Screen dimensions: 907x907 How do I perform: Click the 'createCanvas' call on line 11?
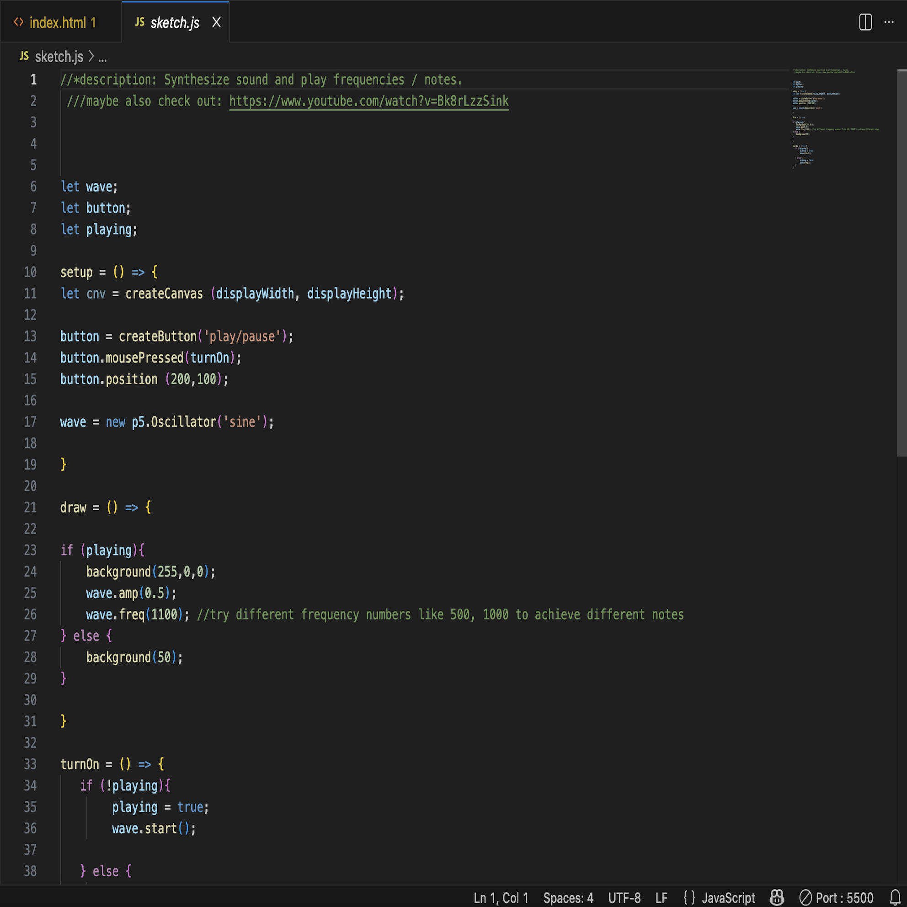click(164, 293)
